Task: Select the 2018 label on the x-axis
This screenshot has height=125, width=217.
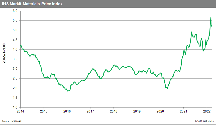Action: tap(114, 111)
